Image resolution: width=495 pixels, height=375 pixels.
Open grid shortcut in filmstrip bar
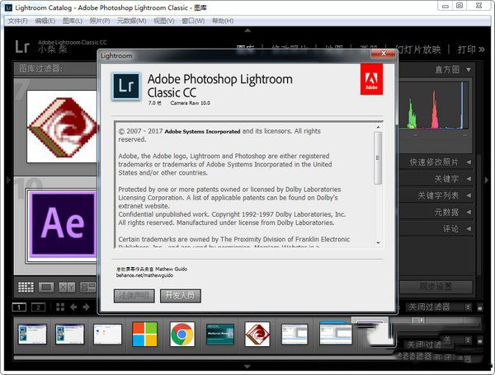(60, 307)
